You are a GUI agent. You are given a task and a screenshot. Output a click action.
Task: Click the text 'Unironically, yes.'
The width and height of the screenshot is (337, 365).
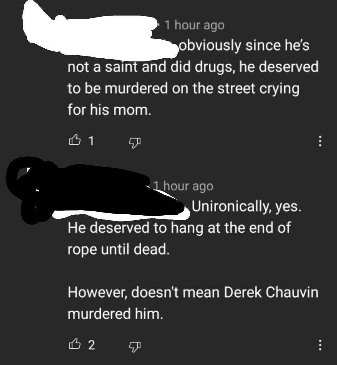click(x=247, y=206)
